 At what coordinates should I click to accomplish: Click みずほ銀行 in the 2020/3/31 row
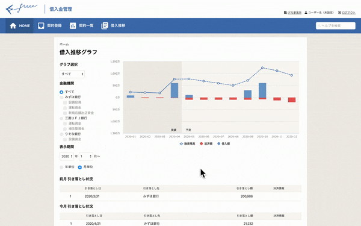(151, 196)
